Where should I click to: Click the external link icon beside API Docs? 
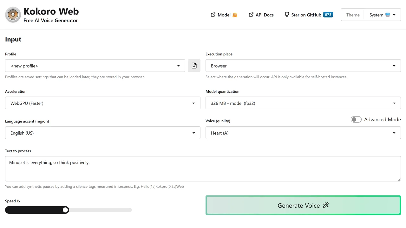[251, 15]
